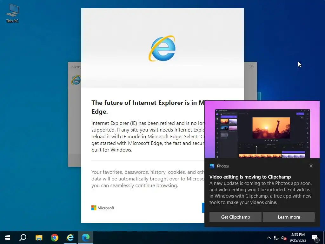Open taskbar search magnifier
Viewport: 325px width, 244px height.
(23, 238)
